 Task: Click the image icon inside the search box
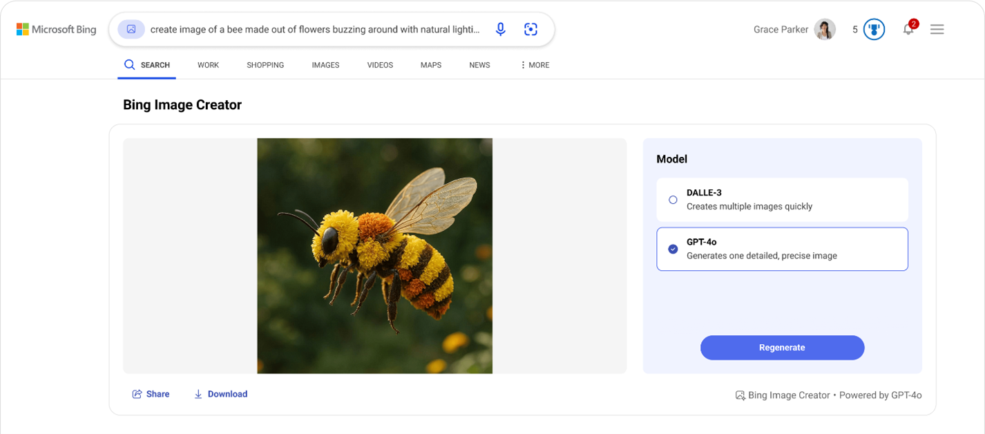[x=131, y=29]
